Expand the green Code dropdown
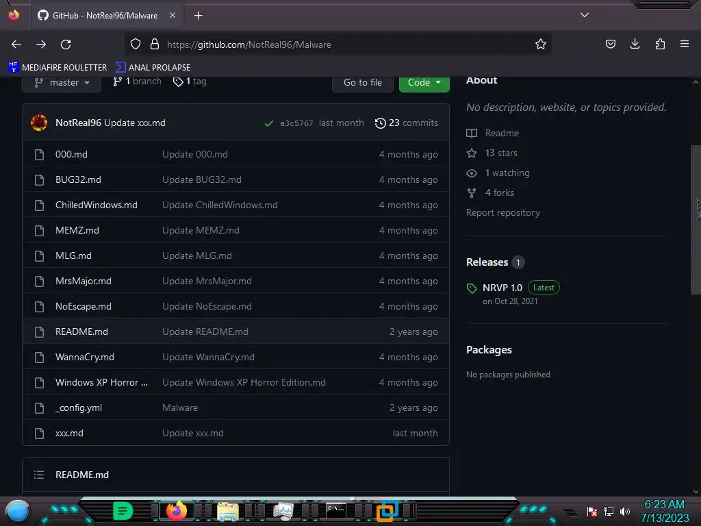Viewport: 701px width, 526px height. pyautogui.click(x=424, y=83)
